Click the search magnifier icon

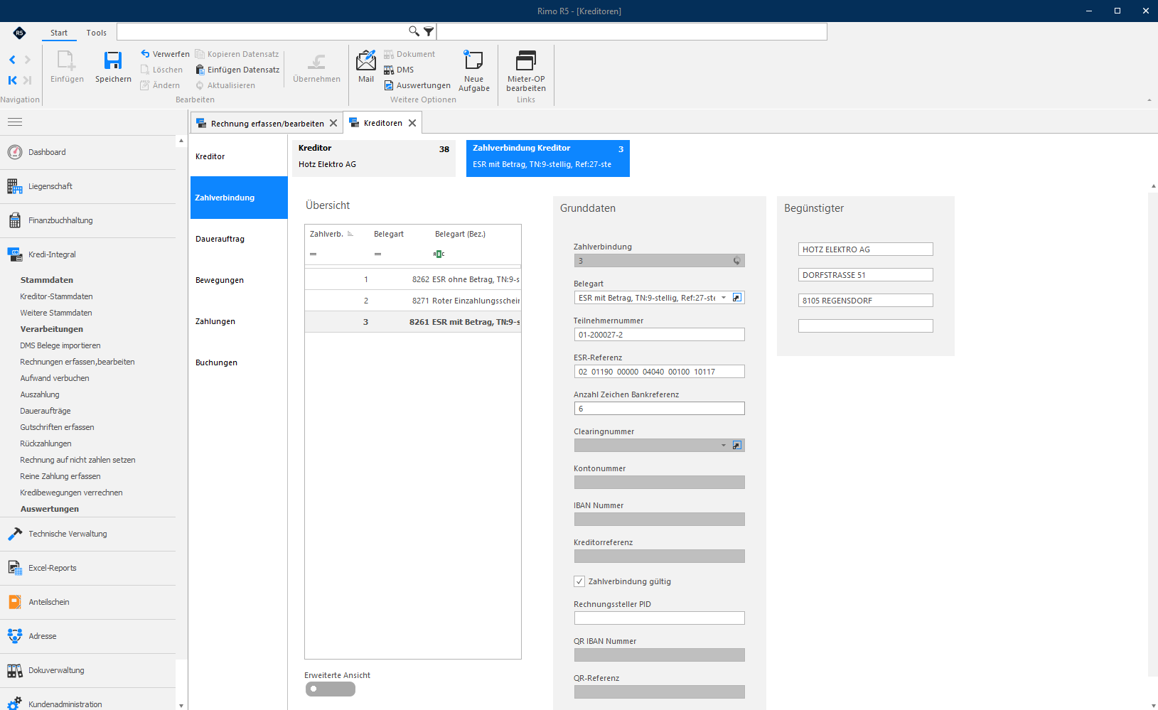pos(414,31)
